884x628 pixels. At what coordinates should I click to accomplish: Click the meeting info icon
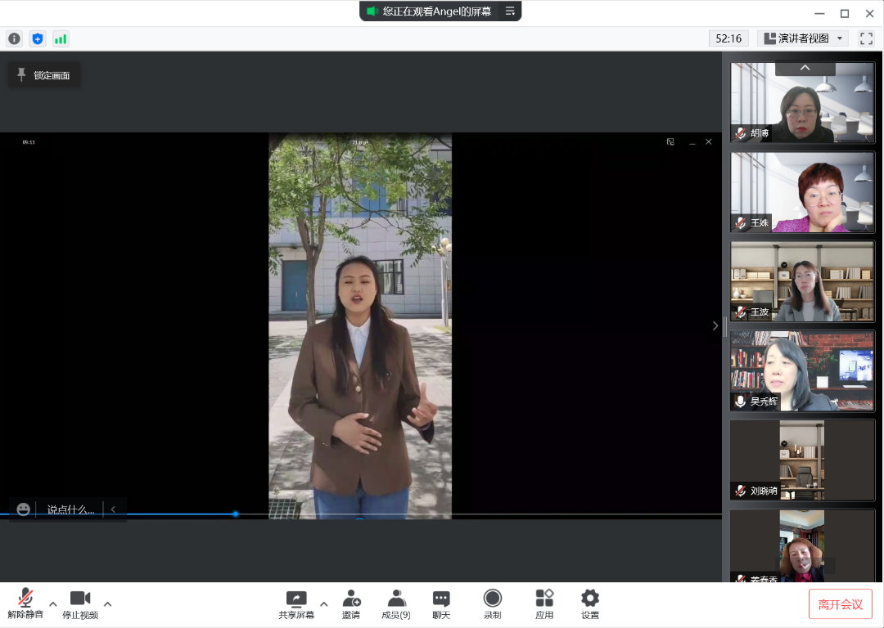pos(15,38)
